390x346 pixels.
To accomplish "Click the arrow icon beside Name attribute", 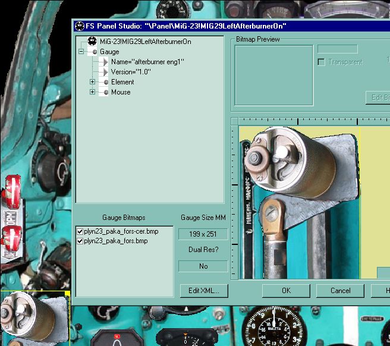I will coord(105,62).
